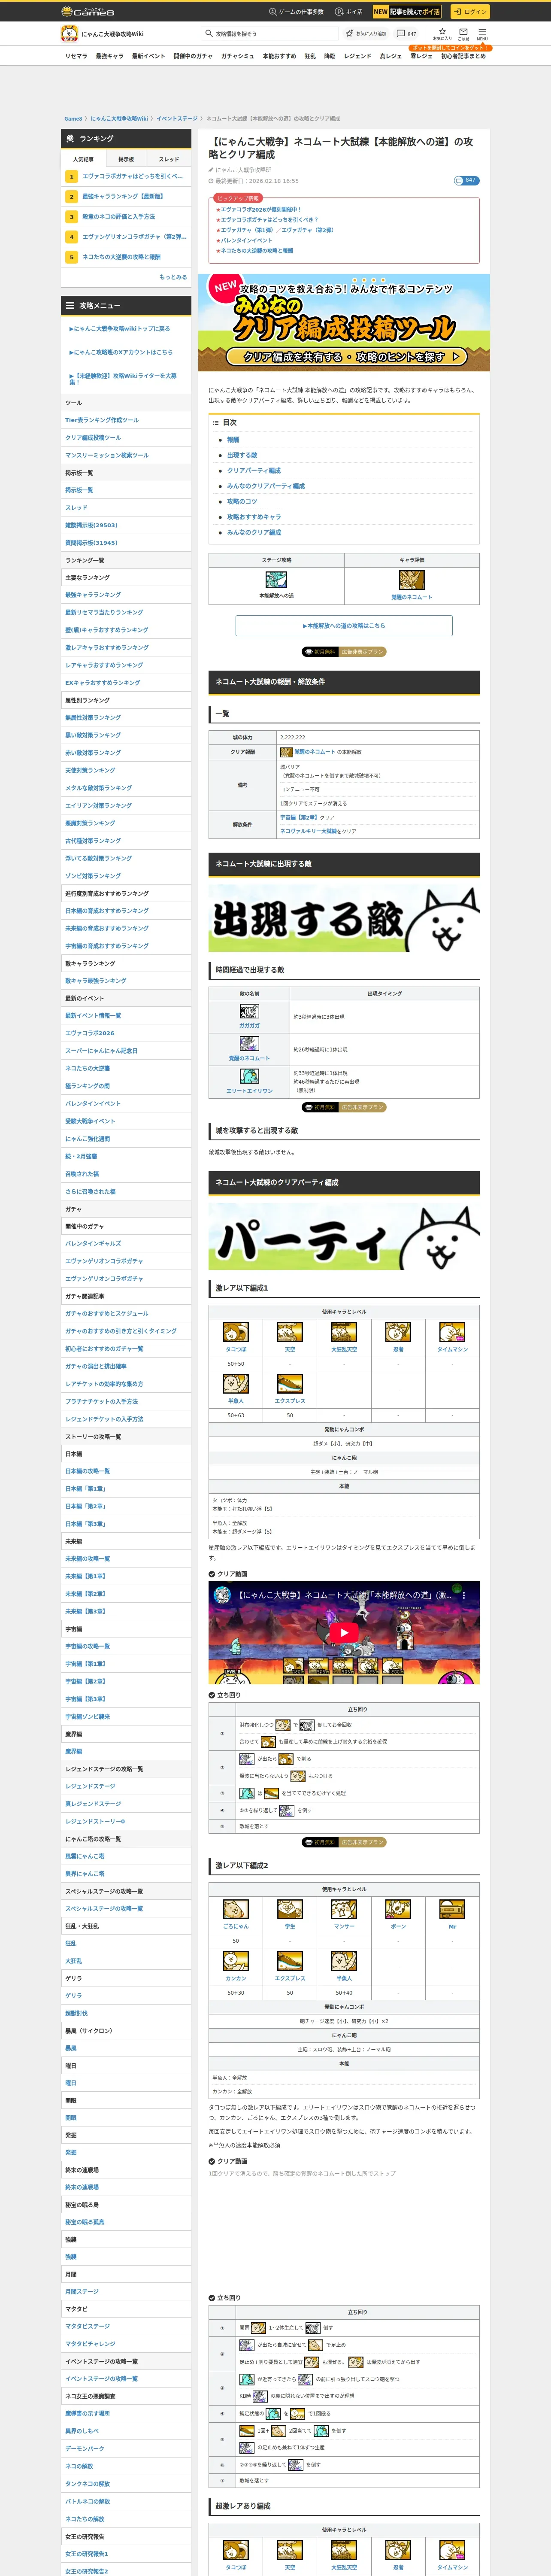Open sidebar link 最強キャラランキング

click(93, 595)
